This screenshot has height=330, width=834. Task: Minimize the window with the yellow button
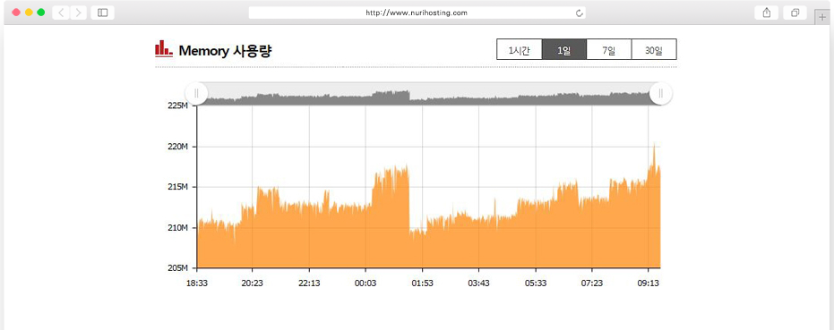(29, 13)
